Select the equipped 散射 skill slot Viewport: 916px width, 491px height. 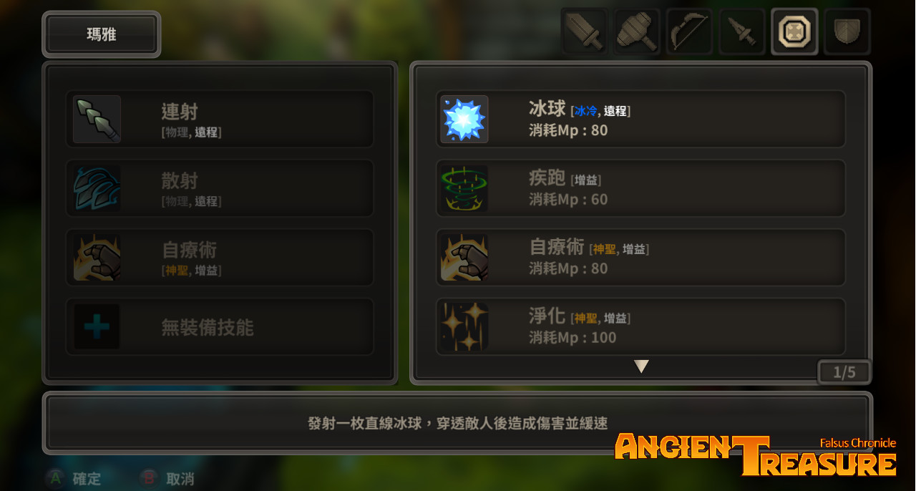pos(220,188)
